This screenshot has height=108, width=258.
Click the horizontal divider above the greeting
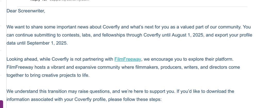tap(132, 7)
